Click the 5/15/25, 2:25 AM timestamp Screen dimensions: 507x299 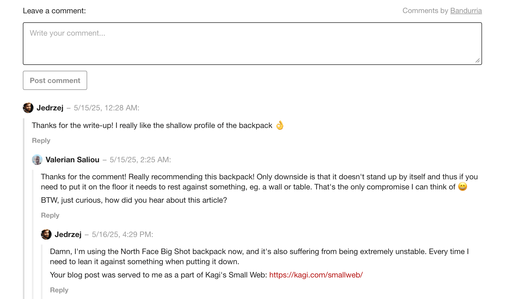(x=140, y=160)
